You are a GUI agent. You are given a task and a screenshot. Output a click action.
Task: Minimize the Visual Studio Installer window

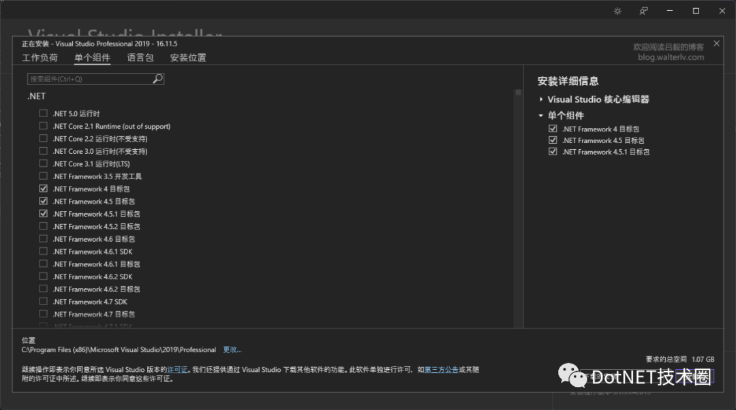670,11
